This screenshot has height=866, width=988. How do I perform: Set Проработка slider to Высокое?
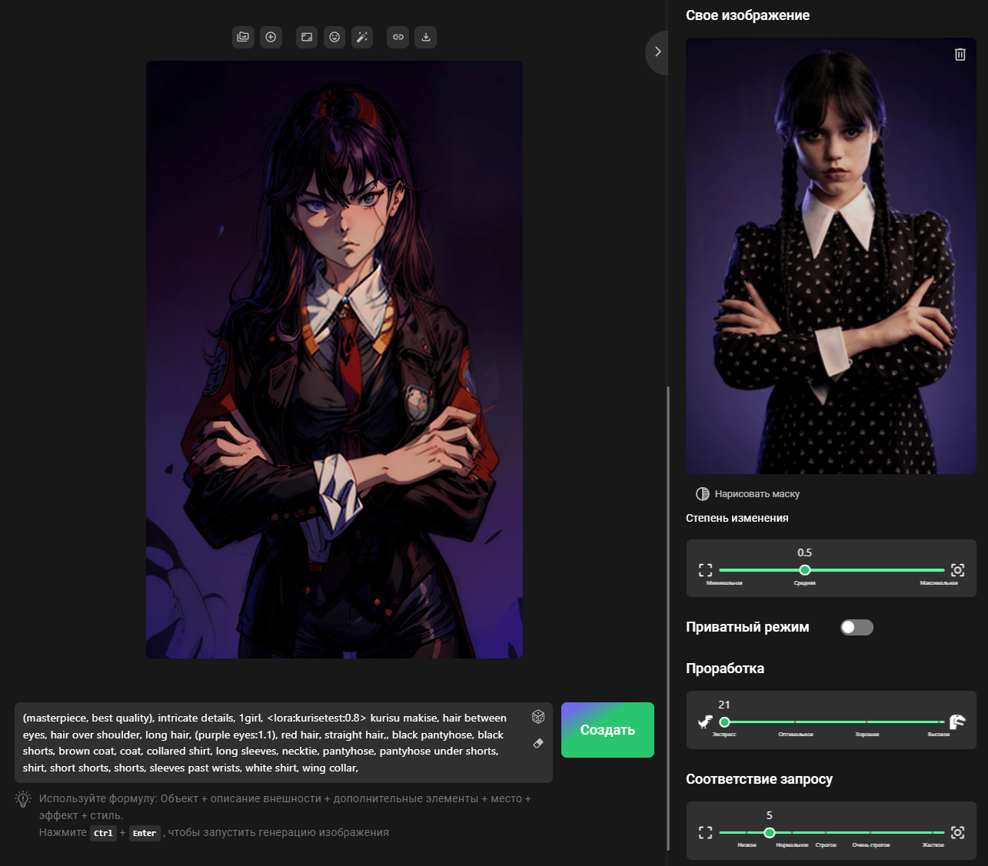click(940, 722)
